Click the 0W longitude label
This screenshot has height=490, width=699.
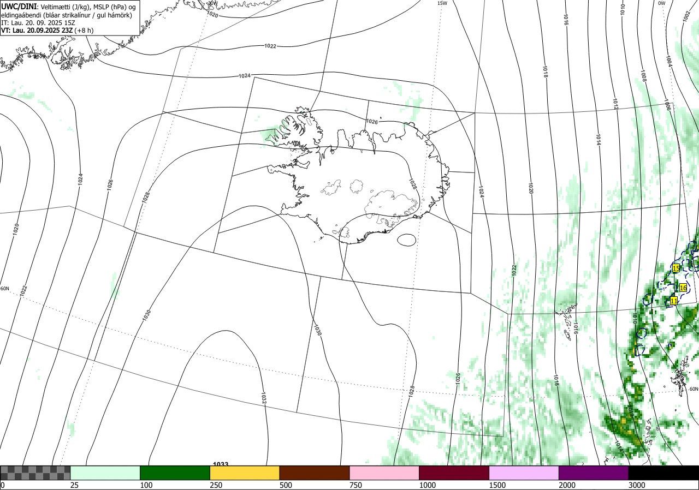[661, 3]
